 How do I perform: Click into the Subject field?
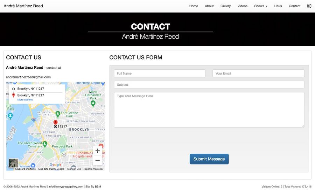[209, 85]
